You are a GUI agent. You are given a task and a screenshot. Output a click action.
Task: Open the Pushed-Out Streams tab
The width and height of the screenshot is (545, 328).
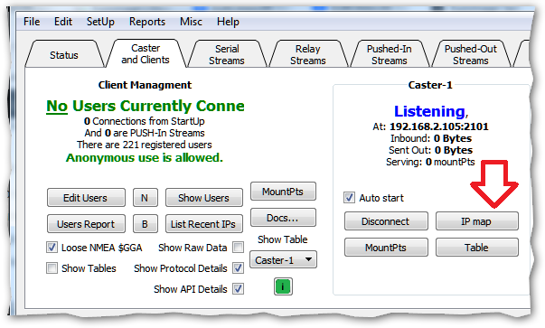click(471, 54)
